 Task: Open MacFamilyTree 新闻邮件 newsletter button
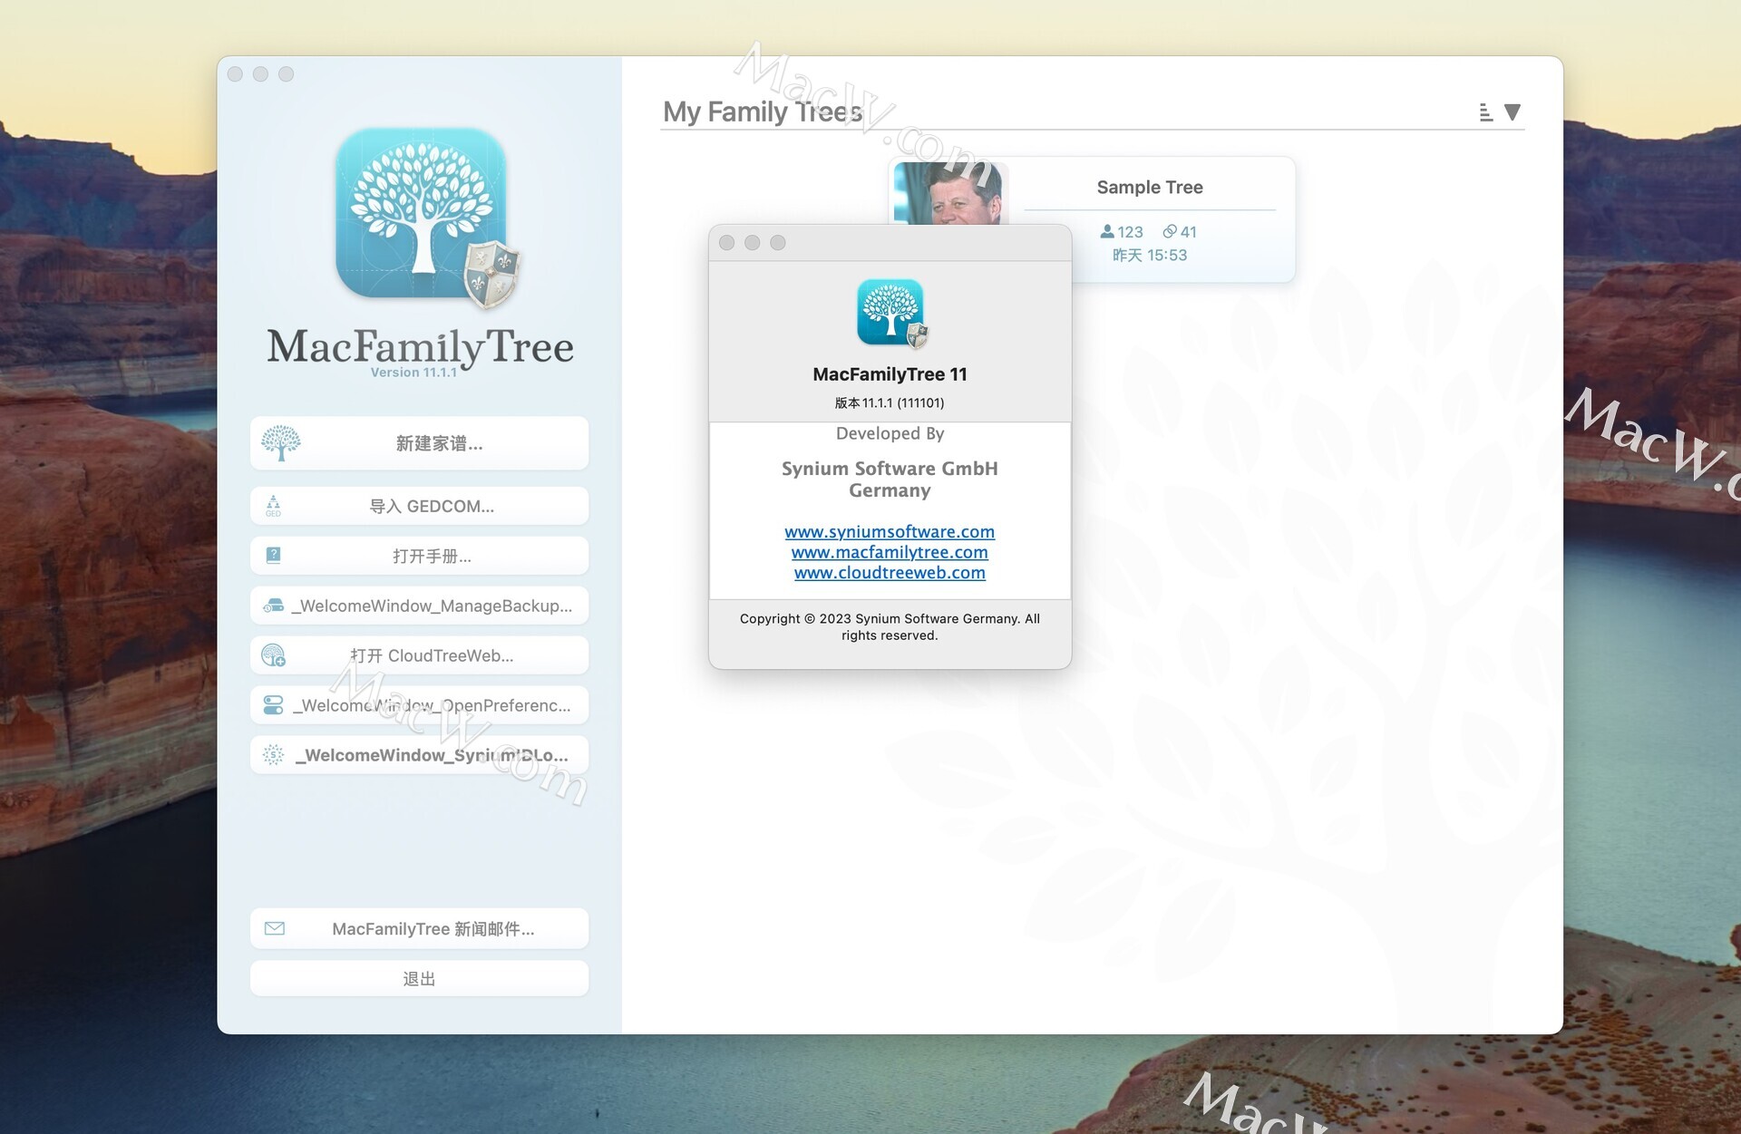[x=419, y=928]
